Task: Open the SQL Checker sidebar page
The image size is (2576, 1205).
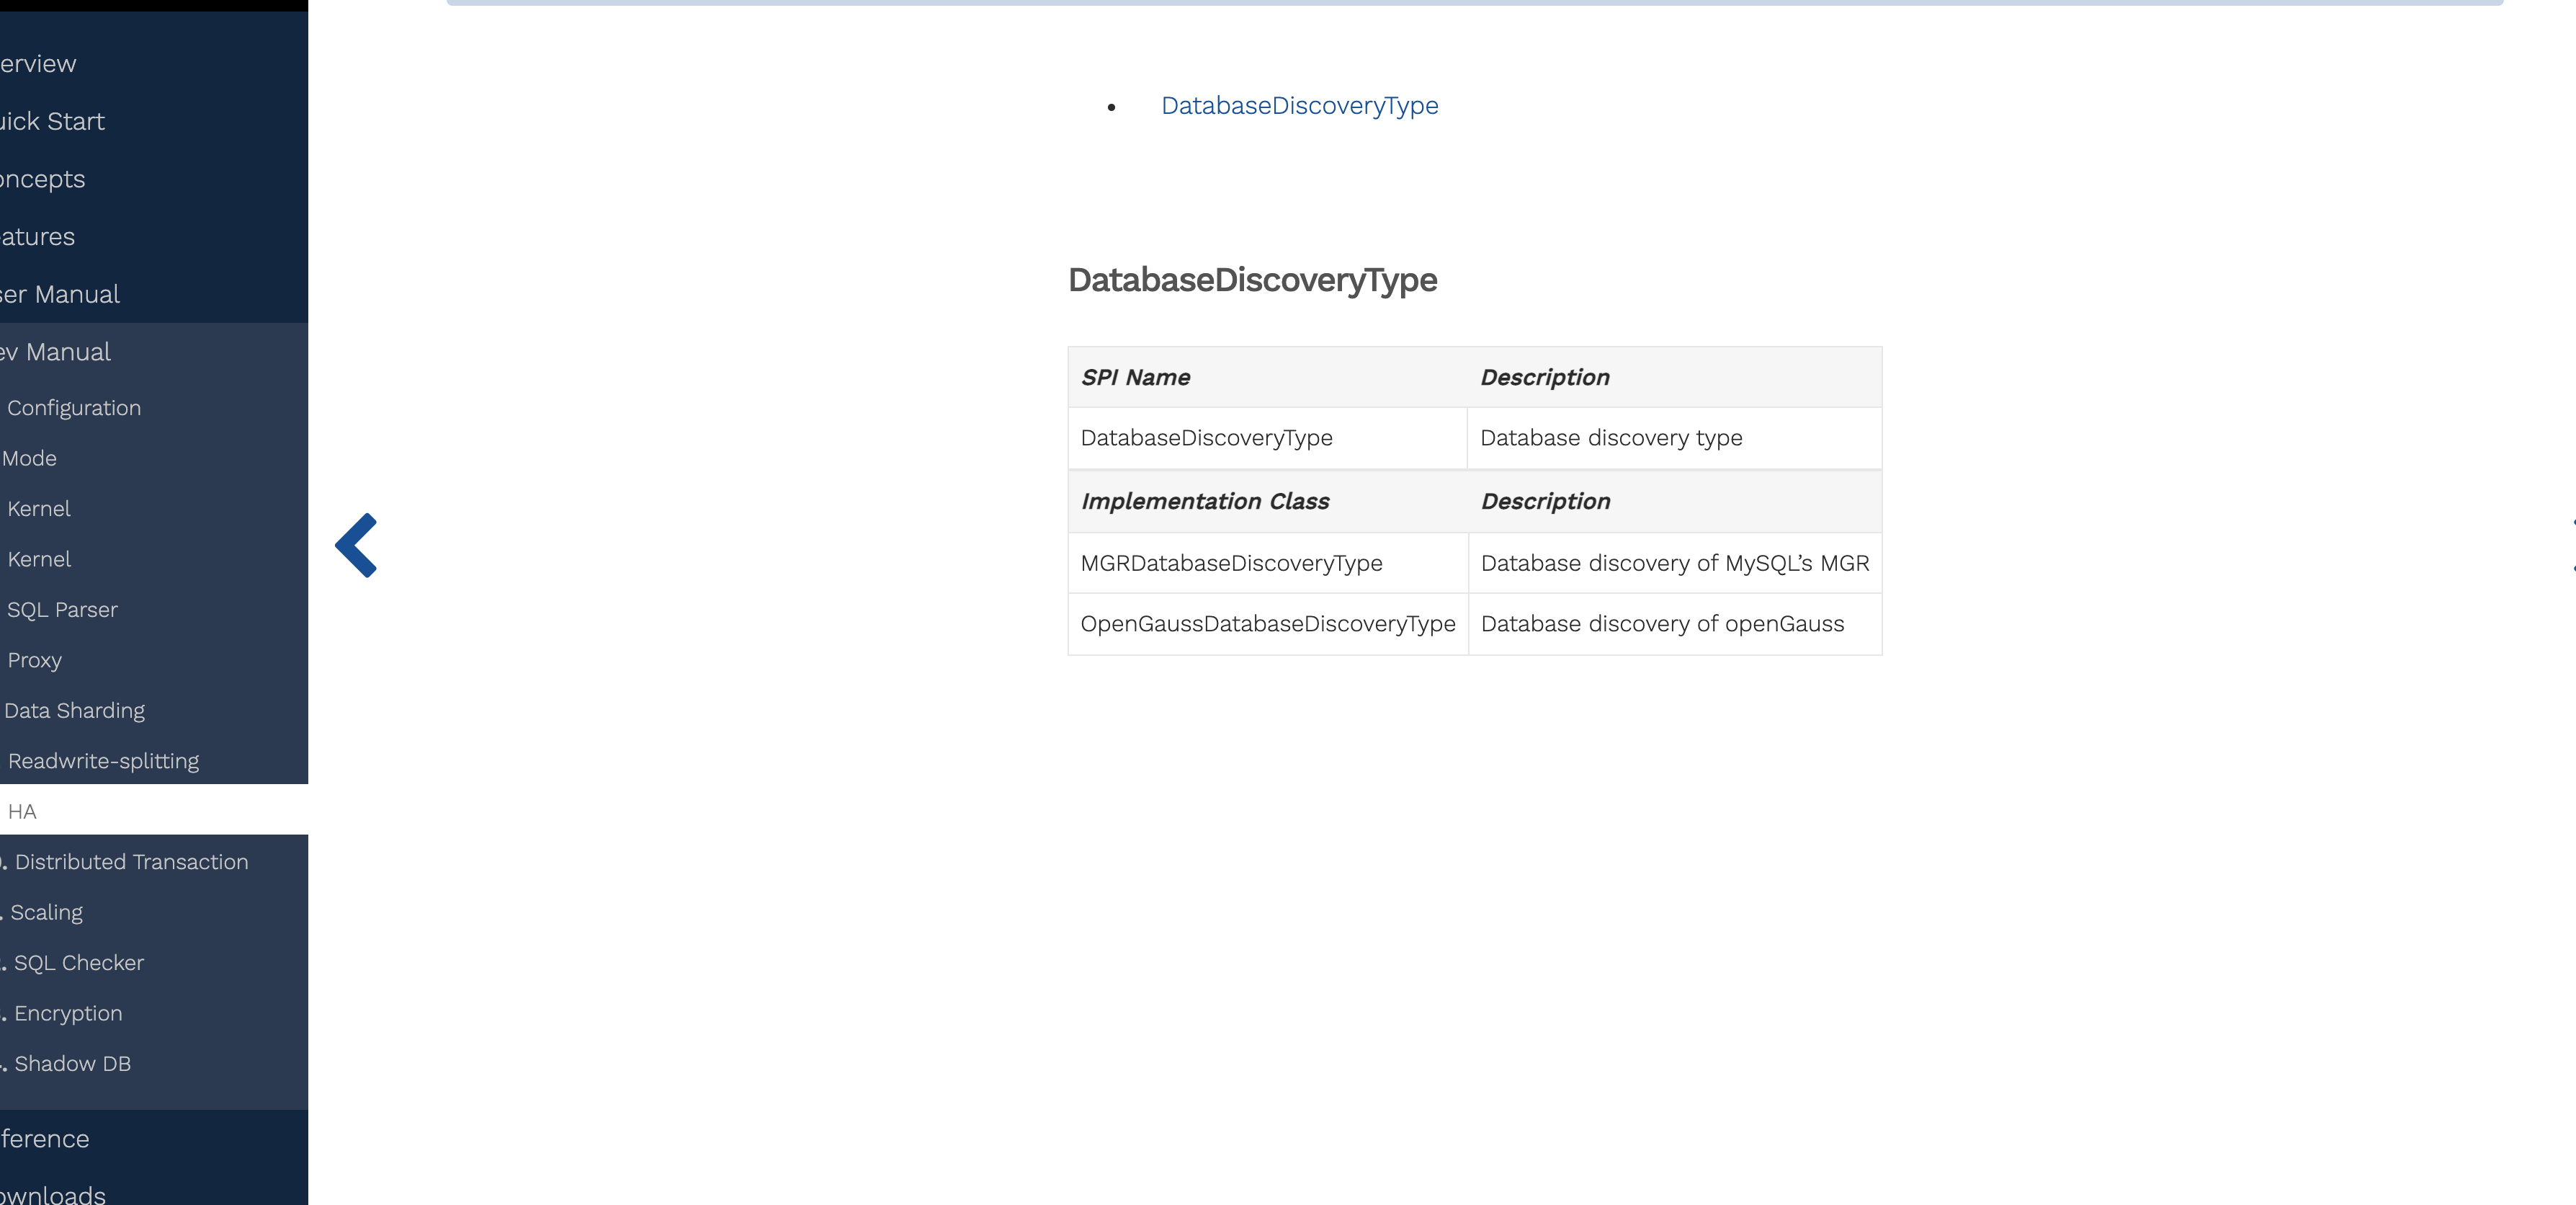Action: (79, 963)
